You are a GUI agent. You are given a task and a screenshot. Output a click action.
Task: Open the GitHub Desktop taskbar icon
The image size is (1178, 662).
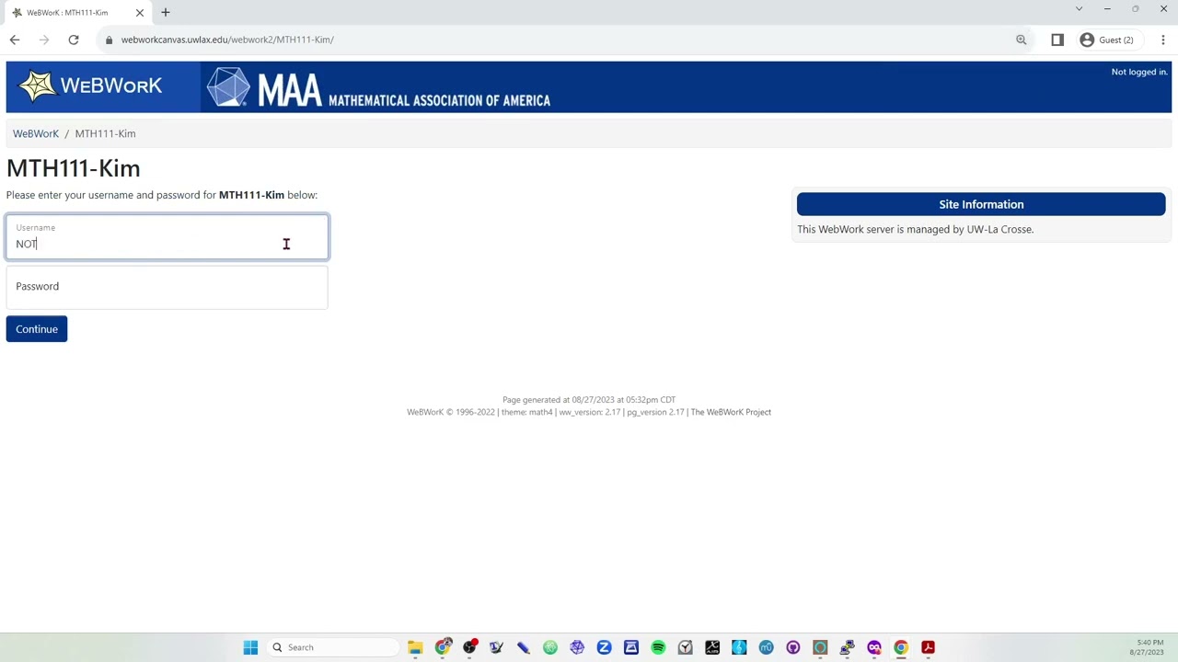pos(793,647)
